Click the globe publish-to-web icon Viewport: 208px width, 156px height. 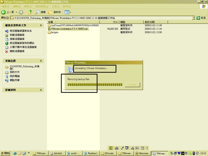(7, 43)
